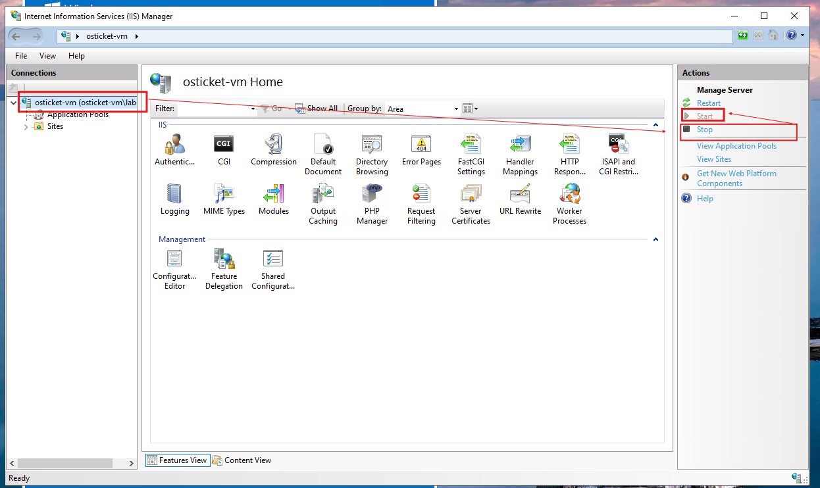Image resolution: width=820 pixels, height=488 pixels.
Task: Open the Logging feature
Action: 174,200
